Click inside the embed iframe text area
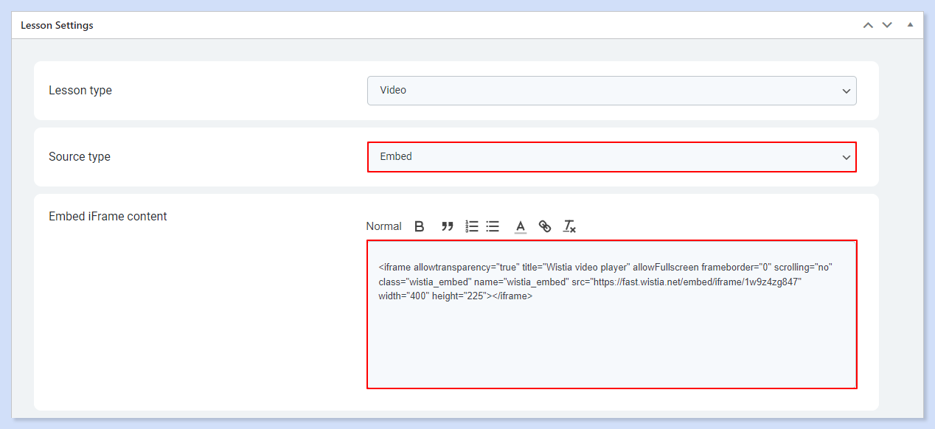This screenshot has width=935, height=429. point(612,314)
